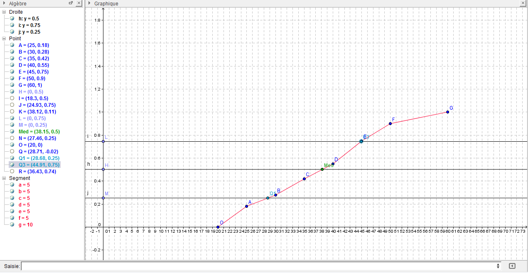Select point K entry in Algèbre list

tap(37, 112)
